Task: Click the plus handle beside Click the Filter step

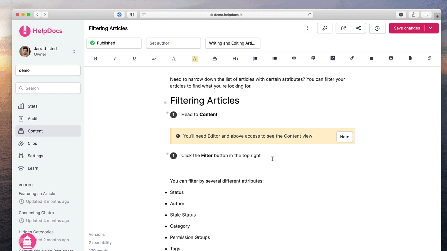Action: 167,154
